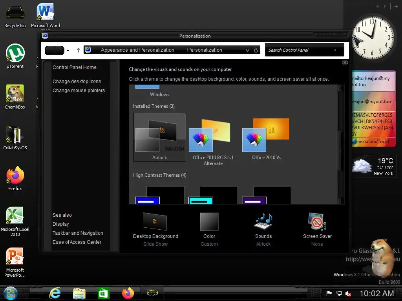Click the Personalization taskbar window button
402x301 pixels.
152,292
